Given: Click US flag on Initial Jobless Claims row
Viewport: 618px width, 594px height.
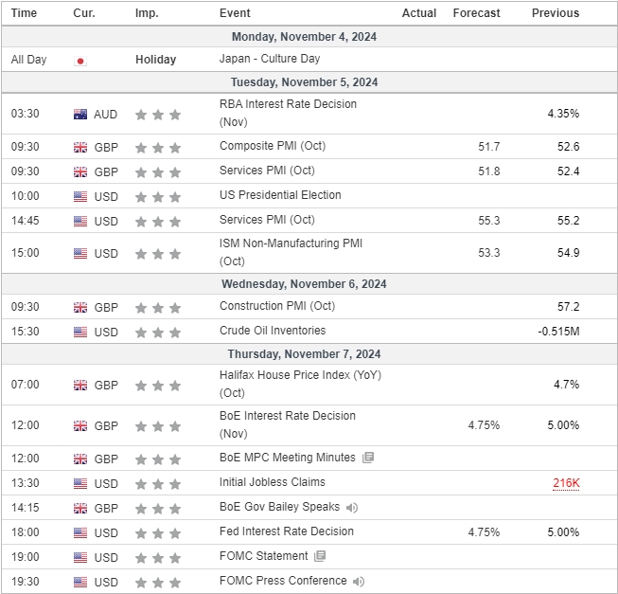Looking at the screenshot, I should (80, 483).
